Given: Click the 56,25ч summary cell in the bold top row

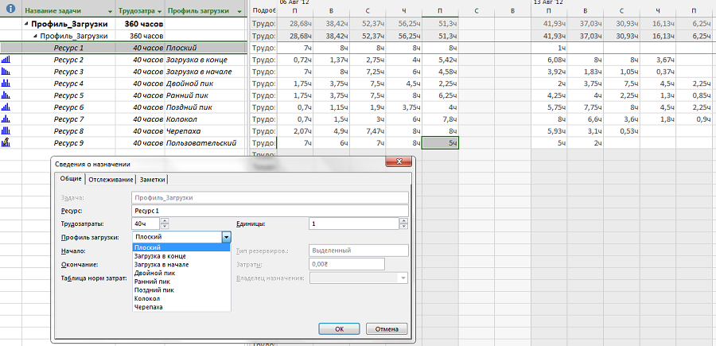Looking at the screenshot, I should (x=404, y=24).
